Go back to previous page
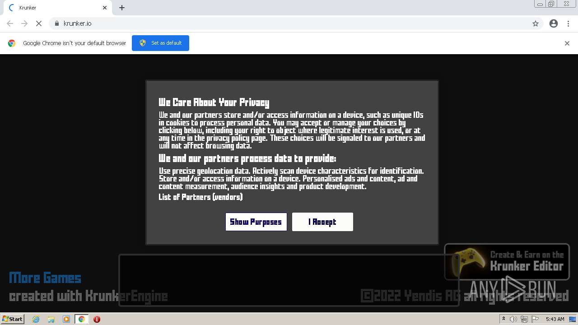This screenshot has height=325, width=578. (10, 23)
